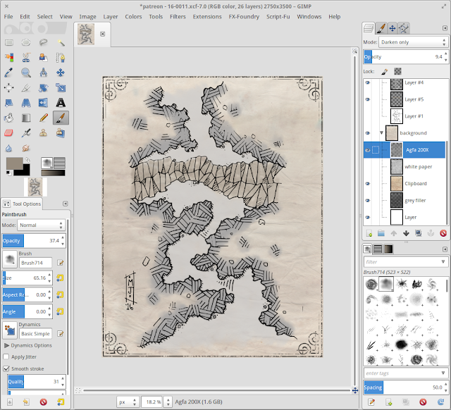Open the layer Mode dropdown showing Darken only
The width and height of the screenshot is (451, 410).
pyautogui.click(x=413, y=42)
